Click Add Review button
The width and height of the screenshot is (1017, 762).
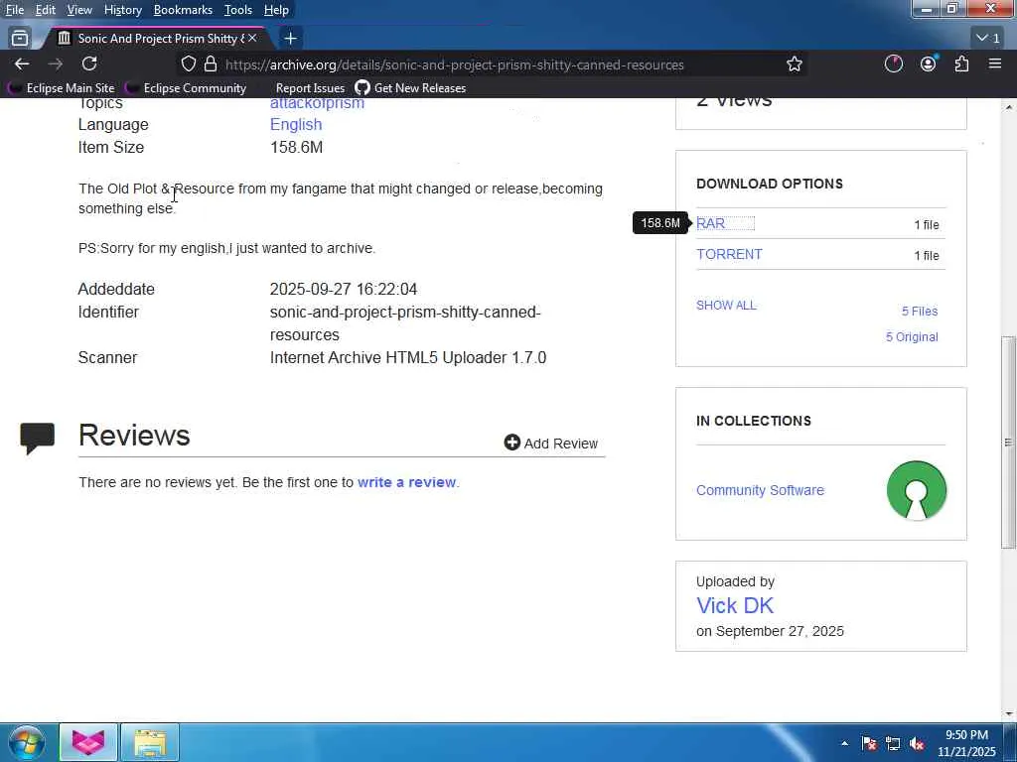pyautogui.click(x=550, y=444)
